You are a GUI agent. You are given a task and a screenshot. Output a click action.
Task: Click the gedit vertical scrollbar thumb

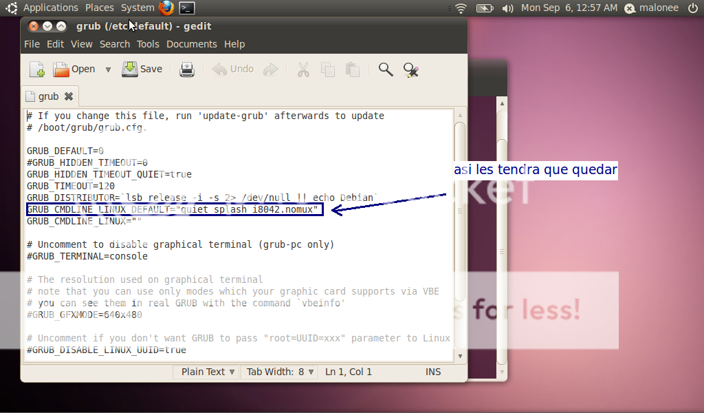click(x=460, y=211)
